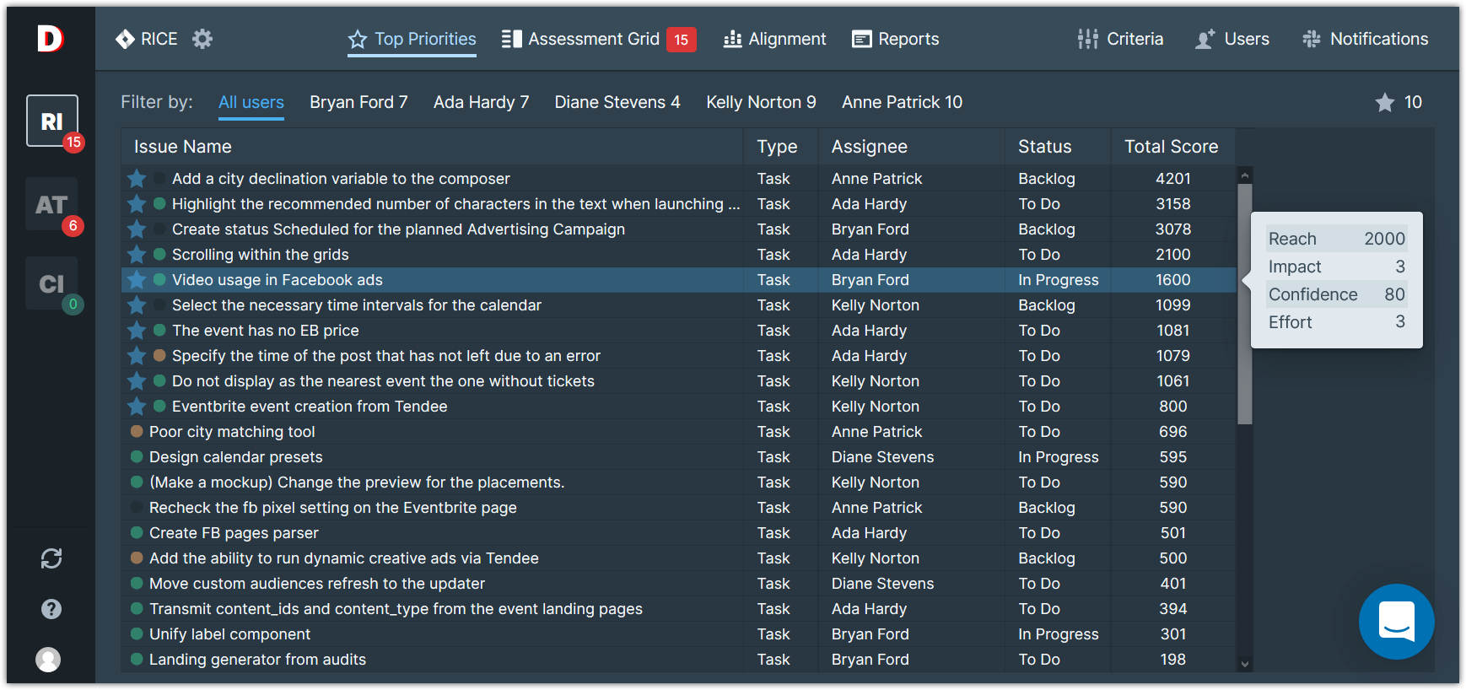Open the CI board in sidebar
1466x690 pixels.
tap(51, 283)
